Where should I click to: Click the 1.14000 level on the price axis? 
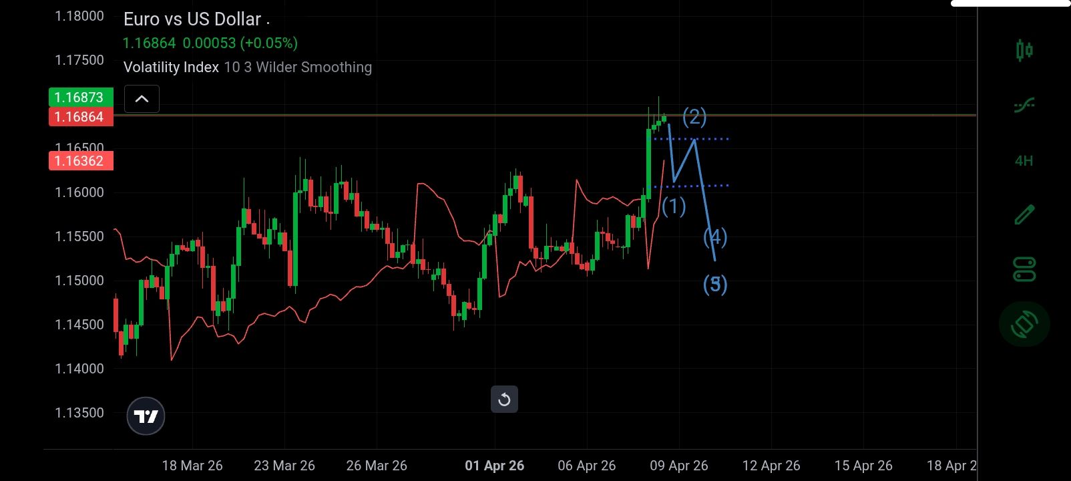(79, 369)
